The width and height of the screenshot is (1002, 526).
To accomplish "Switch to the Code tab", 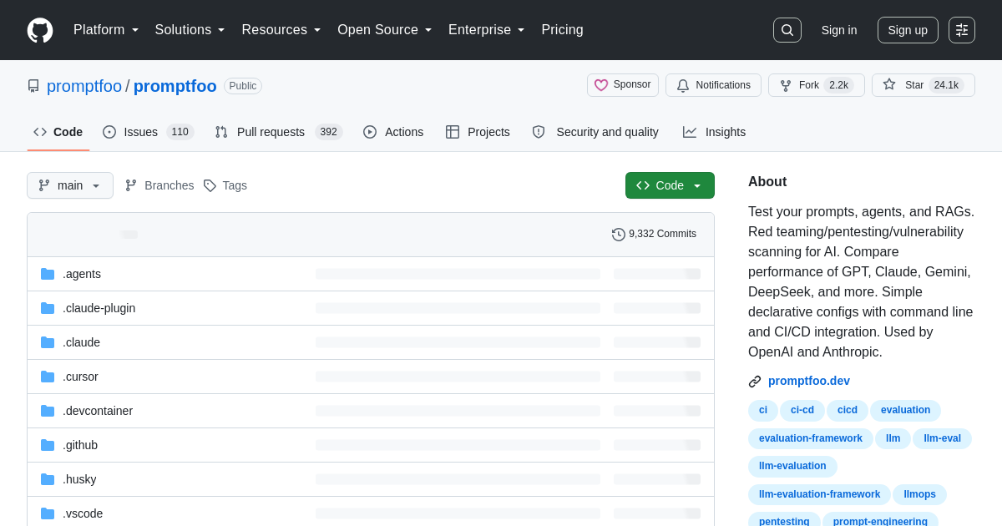I will [58, 132].
